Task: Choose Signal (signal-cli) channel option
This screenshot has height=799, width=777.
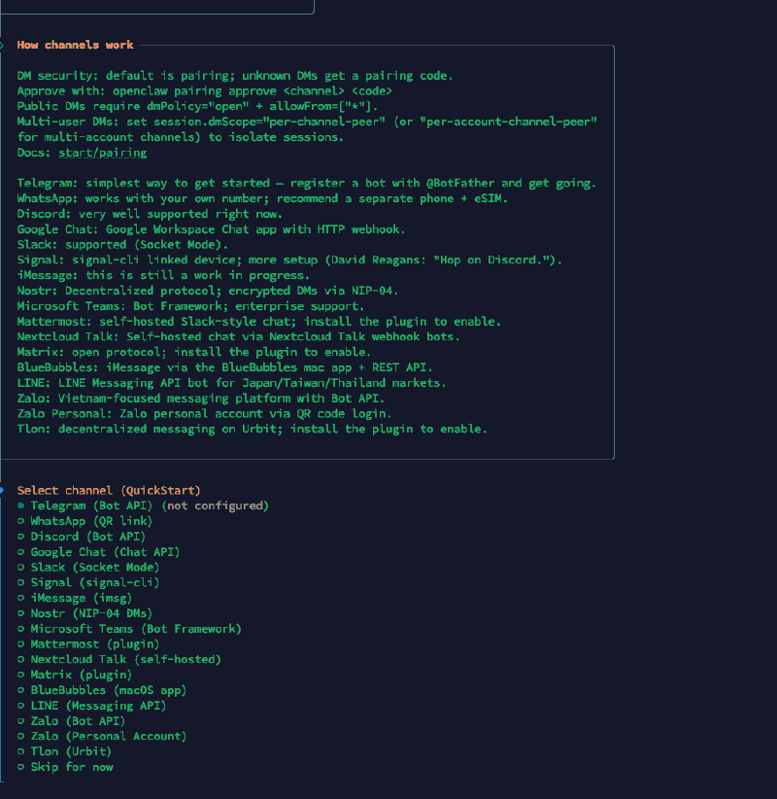Action: point(21,582)
